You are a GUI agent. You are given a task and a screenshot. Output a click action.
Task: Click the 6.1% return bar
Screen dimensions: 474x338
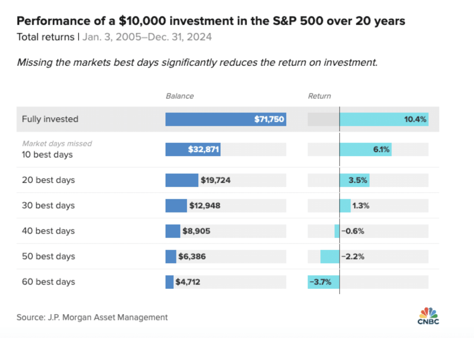tap(365, 150)
